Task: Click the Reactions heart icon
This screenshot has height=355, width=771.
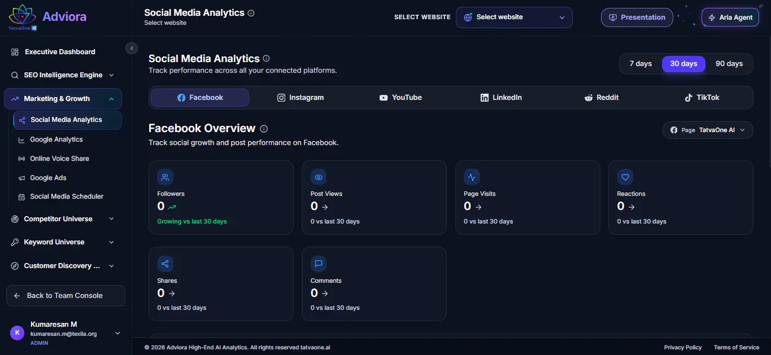Action: (625, 177)
